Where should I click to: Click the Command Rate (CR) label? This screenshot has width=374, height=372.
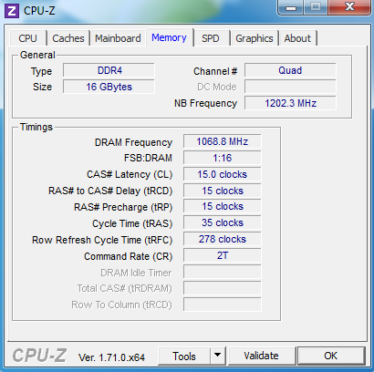(x=129, y=256)
